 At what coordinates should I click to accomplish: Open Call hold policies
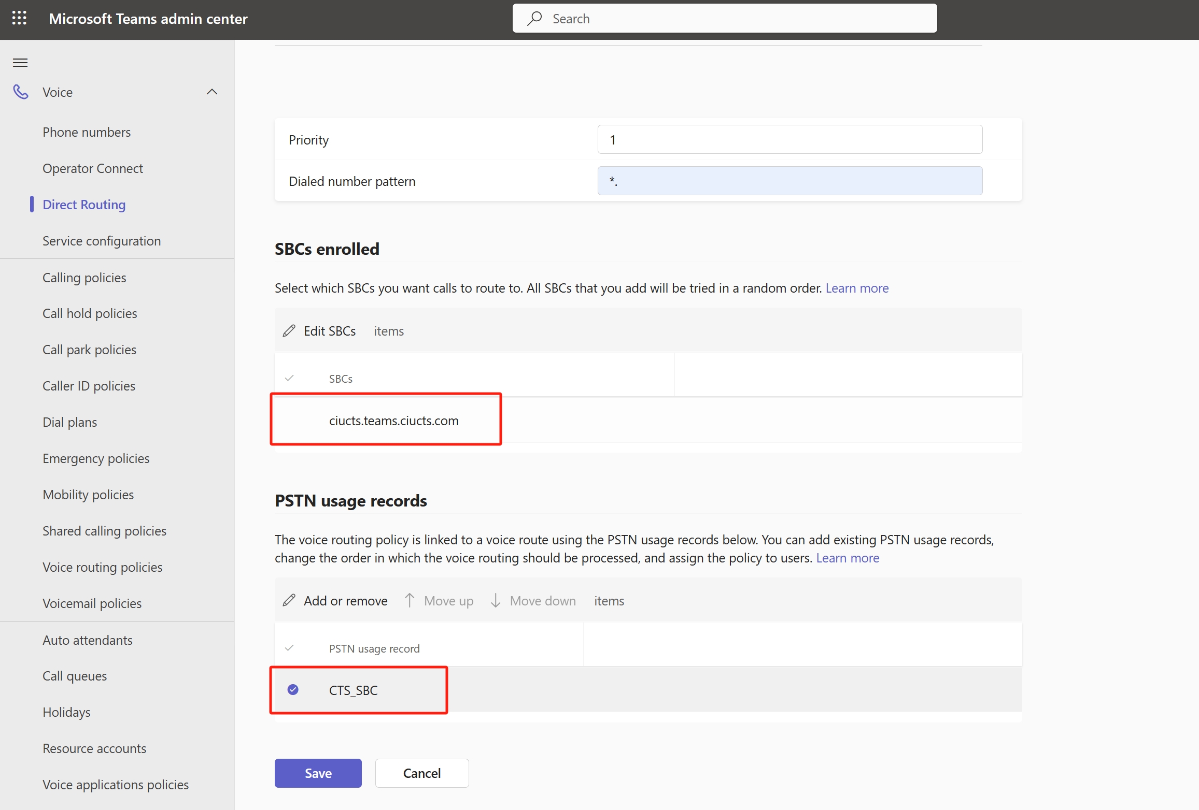tap(90, 313)
